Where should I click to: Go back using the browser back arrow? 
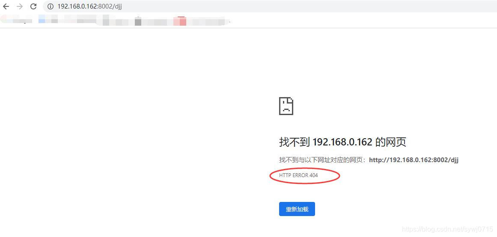coord(6,6)
